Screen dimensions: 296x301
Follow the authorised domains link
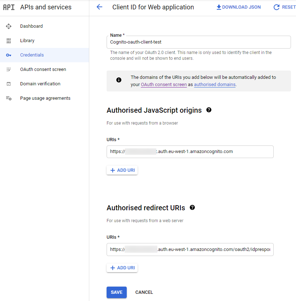pos(215,85)
